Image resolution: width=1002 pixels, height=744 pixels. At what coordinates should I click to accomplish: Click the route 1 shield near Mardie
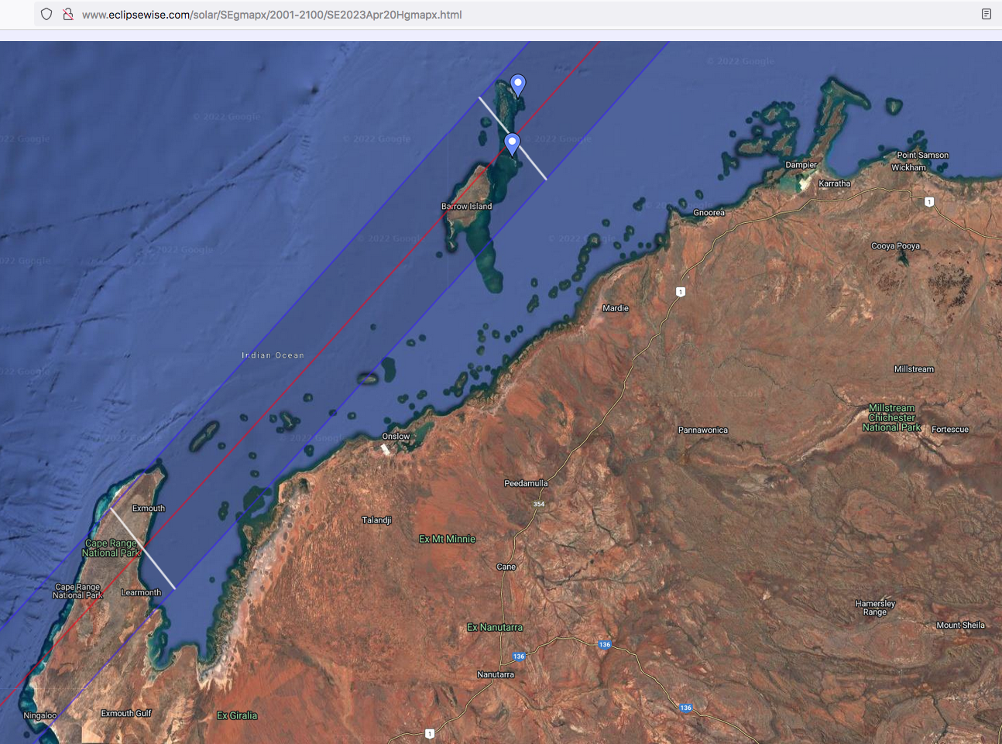(681, 292)
